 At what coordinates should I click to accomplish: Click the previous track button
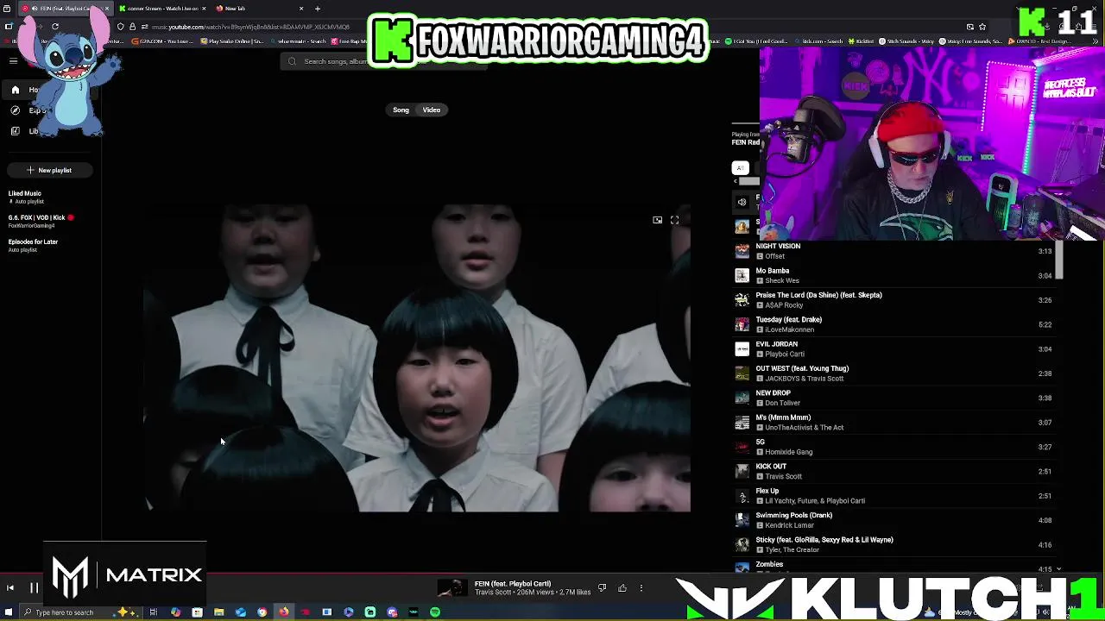(x=10, y=588)
